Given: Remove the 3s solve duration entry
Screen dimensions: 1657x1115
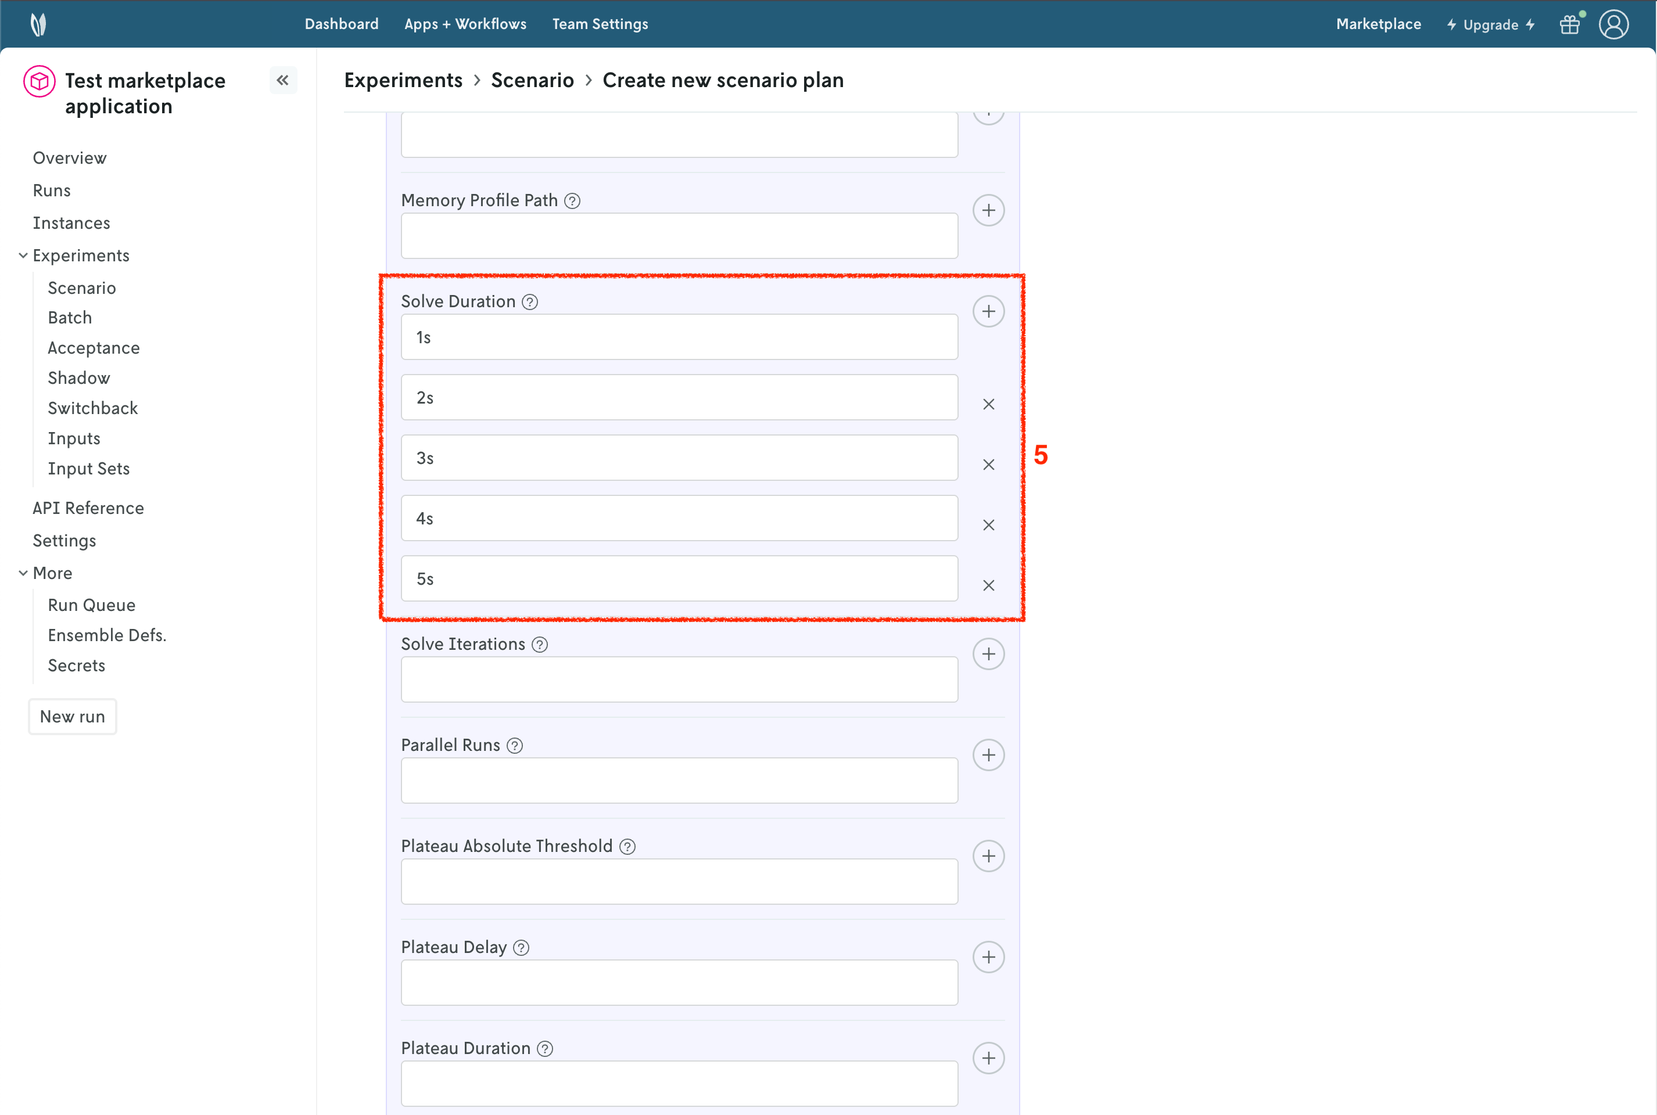Looking at the screenshot, I should pos(988,465).
